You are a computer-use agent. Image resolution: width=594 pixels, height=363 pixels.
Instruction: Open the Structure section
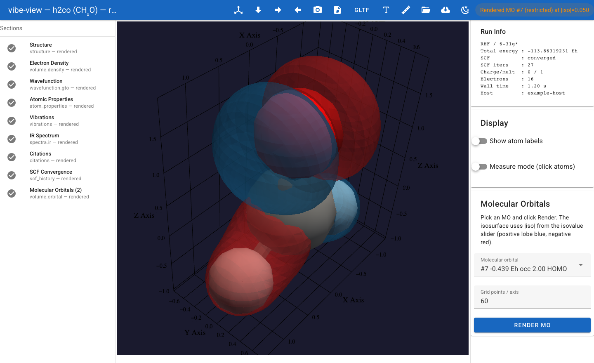[57, 48]
